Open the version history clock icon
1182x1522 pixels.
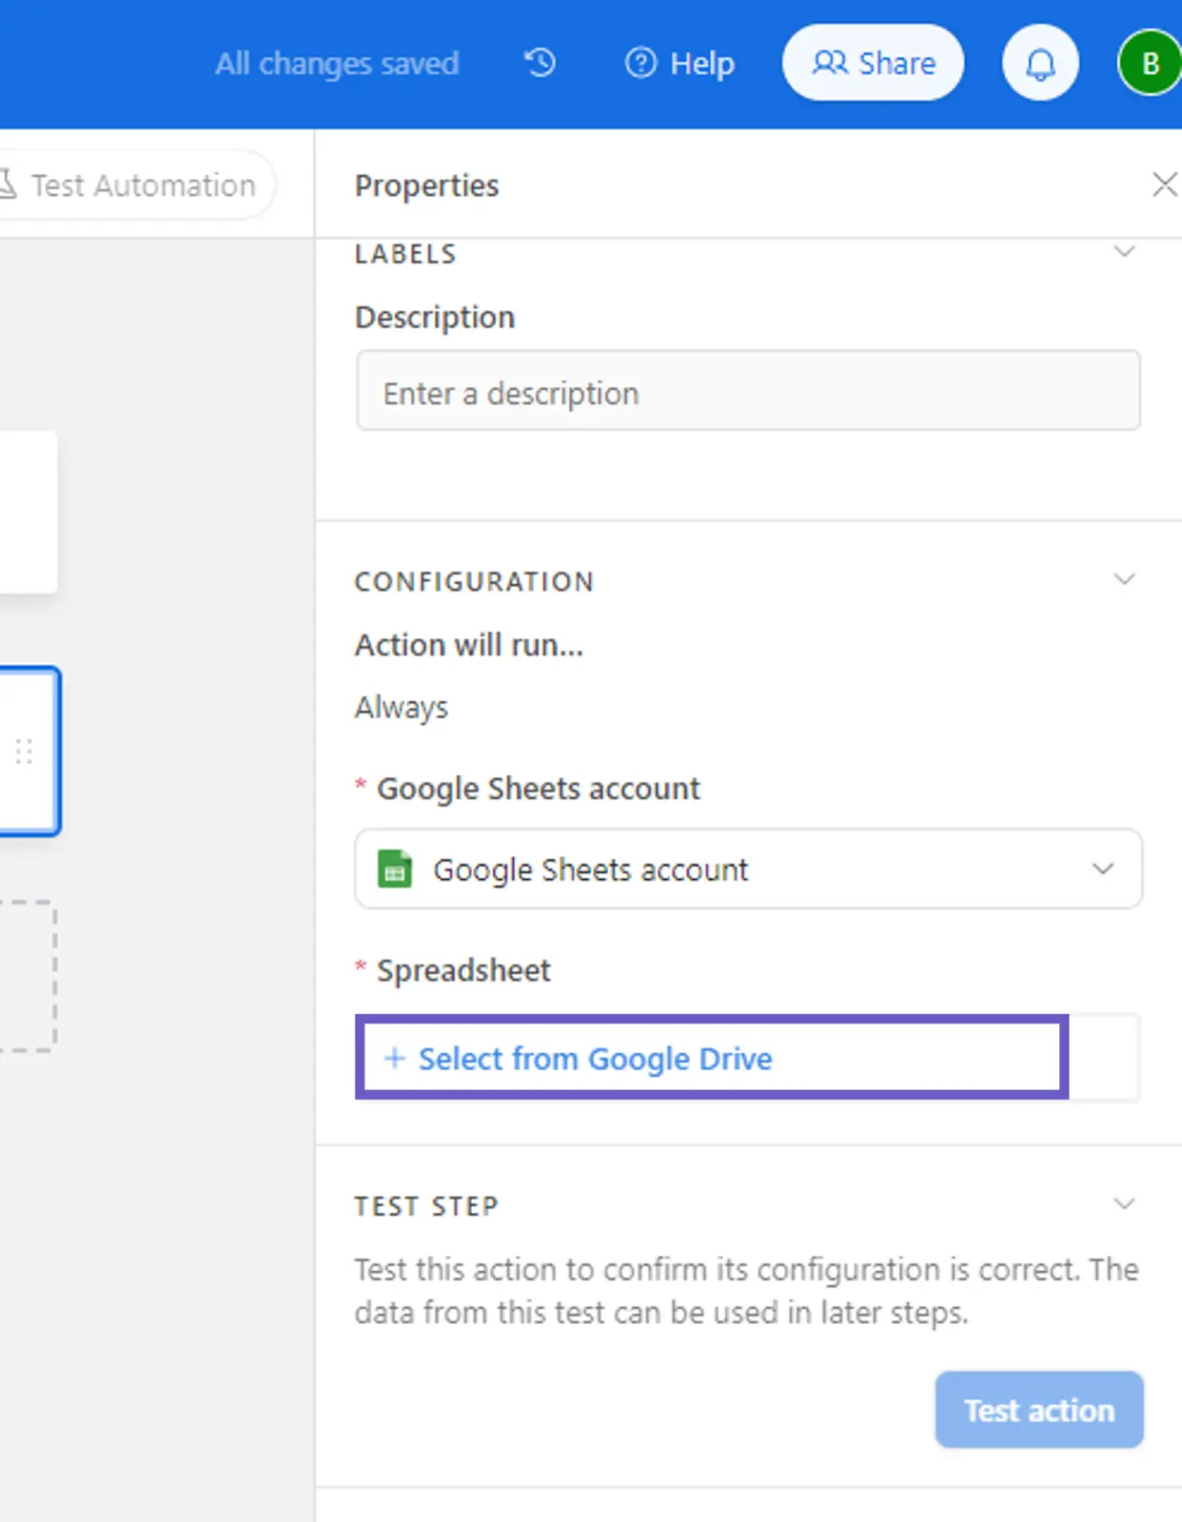(x=540, y=63)
